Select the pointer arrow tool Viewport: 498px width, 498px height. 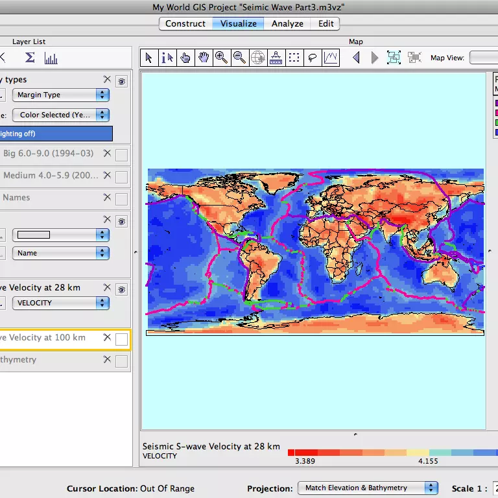[x=148, y=58]
